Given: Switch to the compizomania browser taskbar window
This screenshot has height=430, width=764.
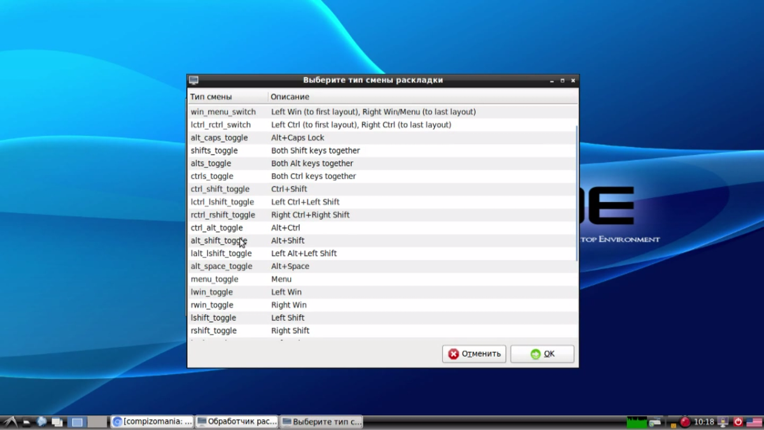Looking at the screenshot, I should coord(152,422).
